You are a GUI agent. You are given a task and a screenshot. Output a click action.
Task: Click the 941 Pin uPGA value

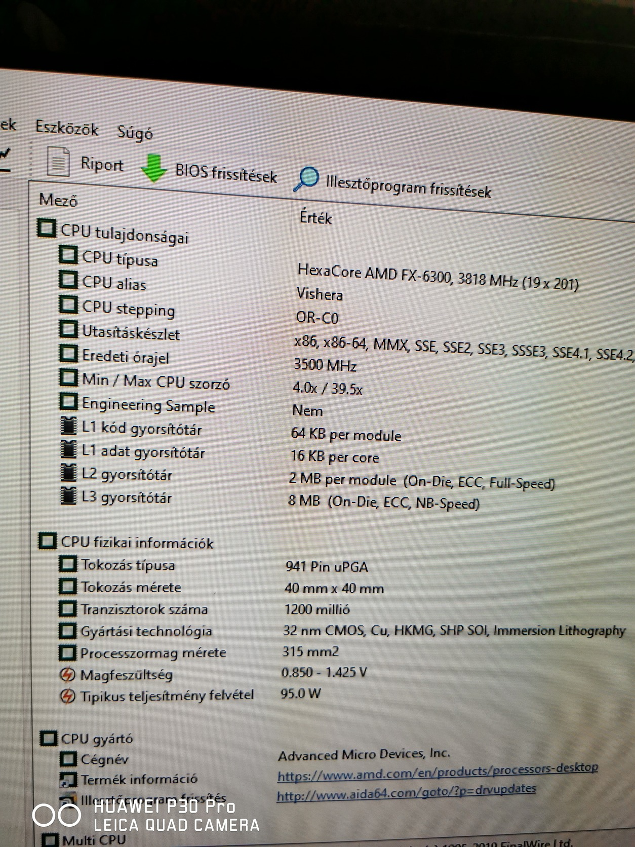click(x=327, y=566)
